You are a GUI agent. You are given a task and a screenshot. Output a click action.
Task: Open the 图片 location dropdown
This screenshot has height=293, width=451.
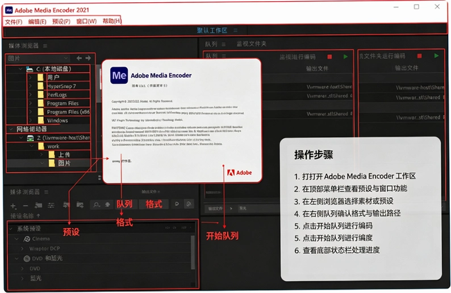click(x=38, y=58)
